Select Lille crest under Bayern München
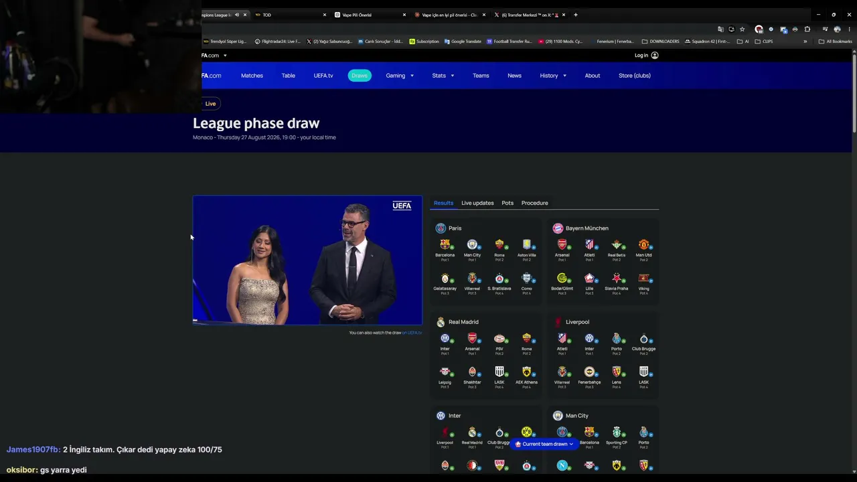The image size is (857, 482). click(589, 278)
